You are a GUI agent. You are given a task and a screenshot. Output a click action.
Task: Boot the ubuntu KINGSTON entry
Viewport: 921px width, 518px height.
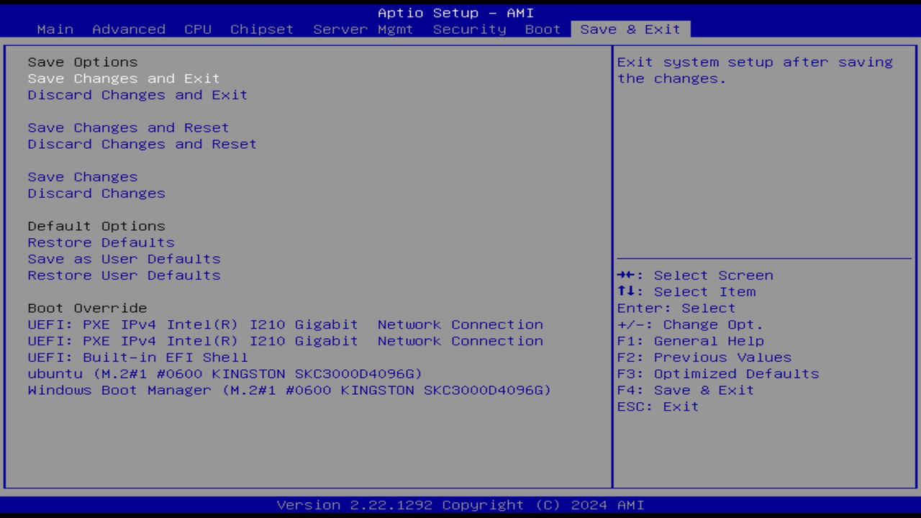coord(225,374)
